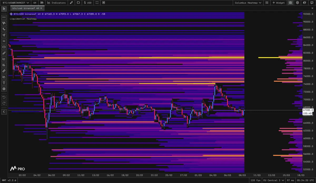
Task: Close the chart panel with top-right X
Action: [312, 8]
